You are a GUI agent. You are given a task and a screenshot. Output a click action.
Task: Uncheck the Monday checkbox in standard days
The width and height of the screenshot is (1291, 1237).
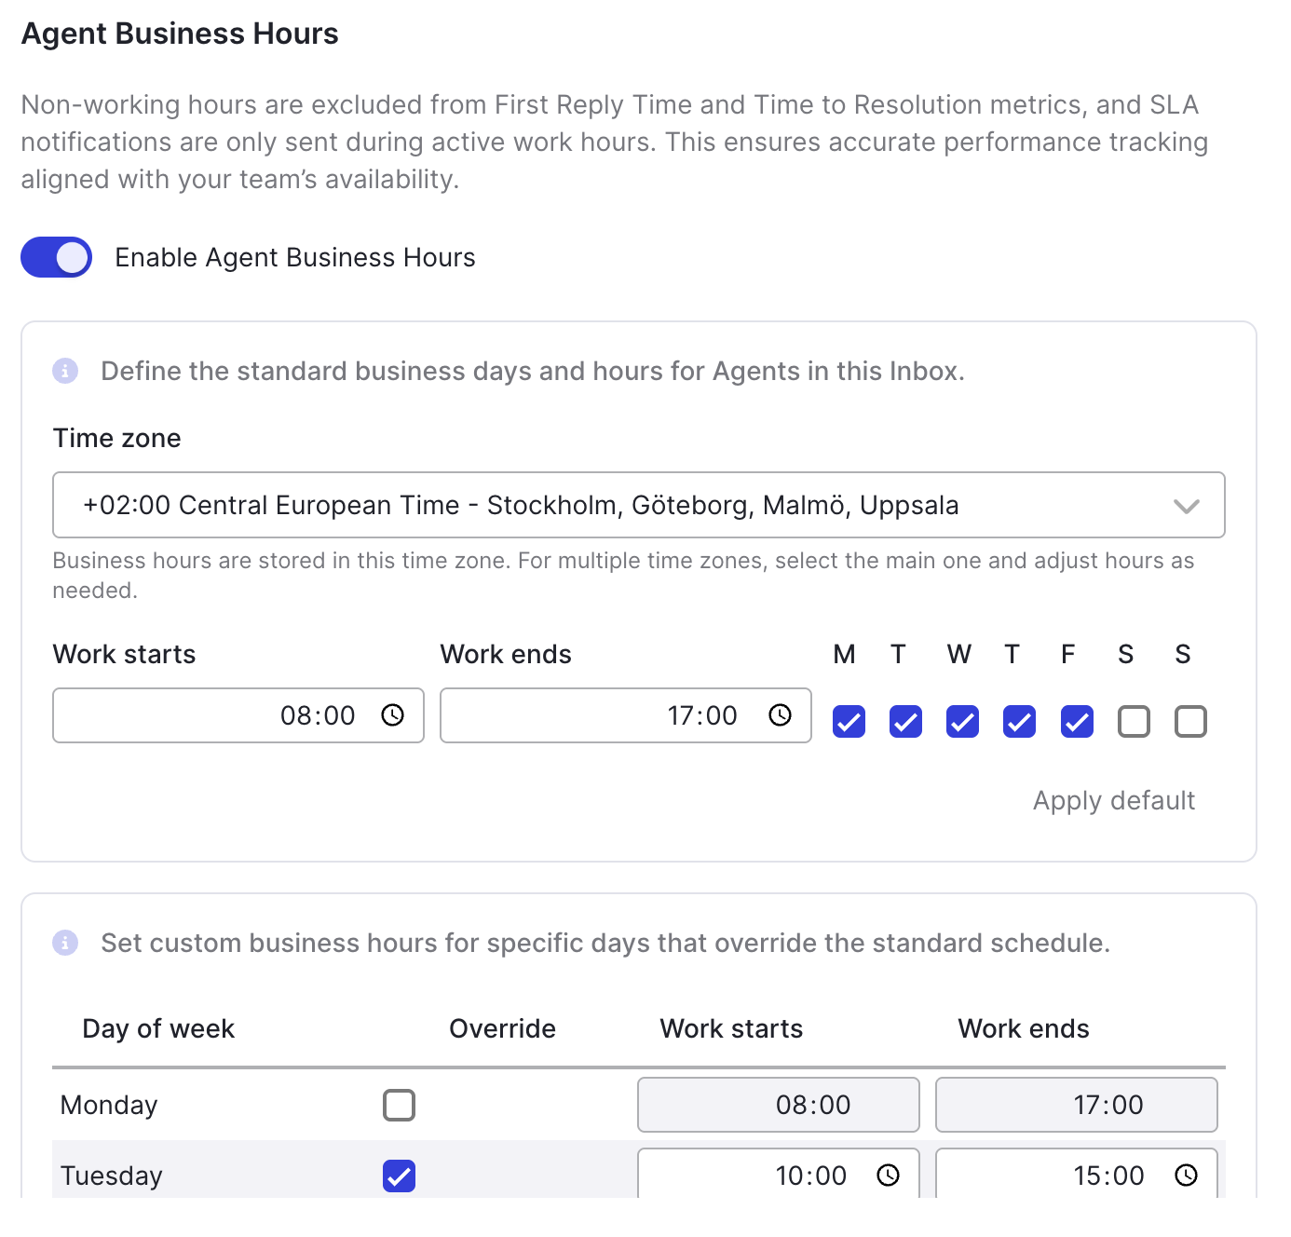pyautogui.click(x=849, y=722)
